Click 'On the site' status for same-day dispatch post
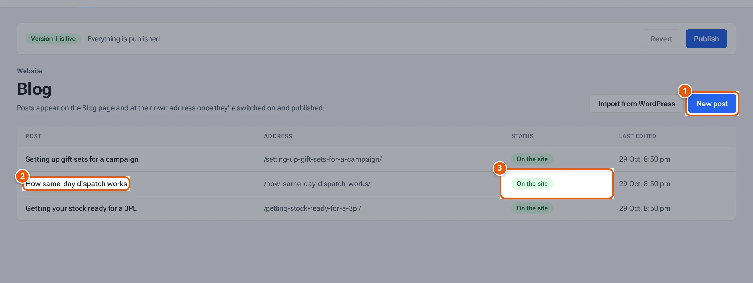This screenshot has height=283, width=753. 532,184
